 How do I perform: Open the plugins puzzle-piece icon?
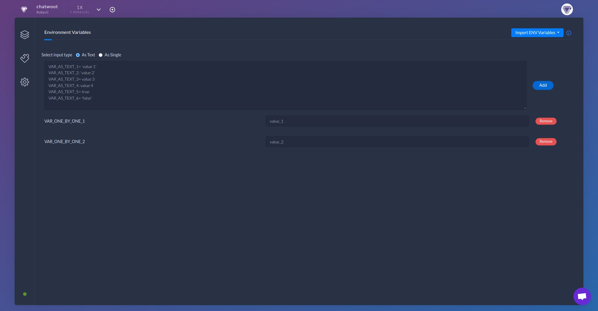pos(25,58)
